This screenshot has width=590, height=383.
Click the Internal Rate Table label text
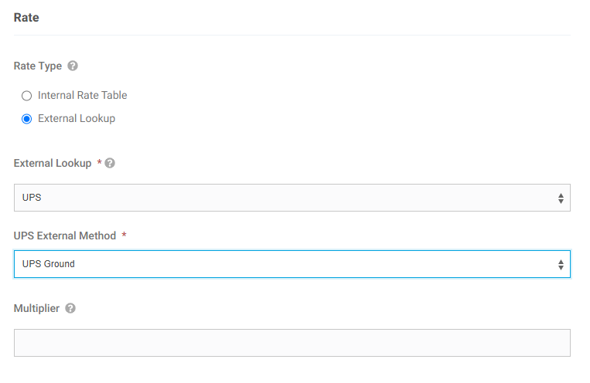coord(83,95)
